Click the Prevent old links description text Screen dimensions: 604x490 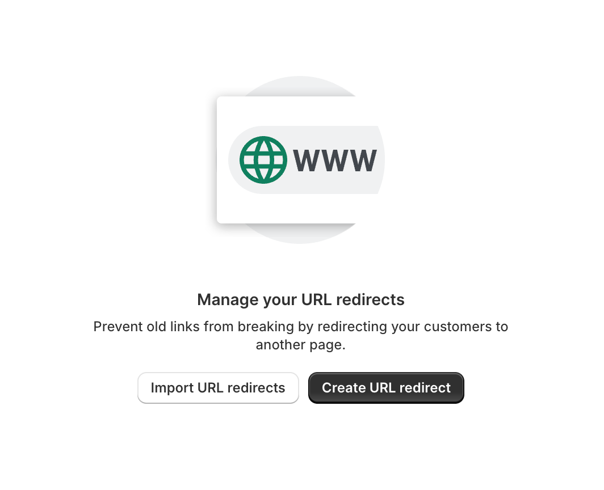pos(301,335)
